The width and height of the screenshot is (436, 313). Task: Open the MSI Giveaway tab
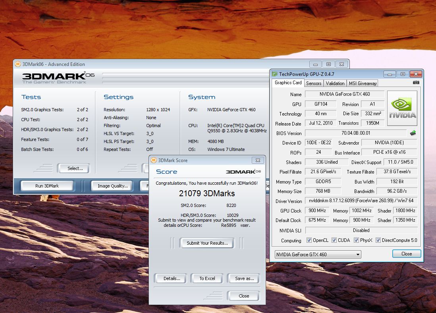(363, 83)
